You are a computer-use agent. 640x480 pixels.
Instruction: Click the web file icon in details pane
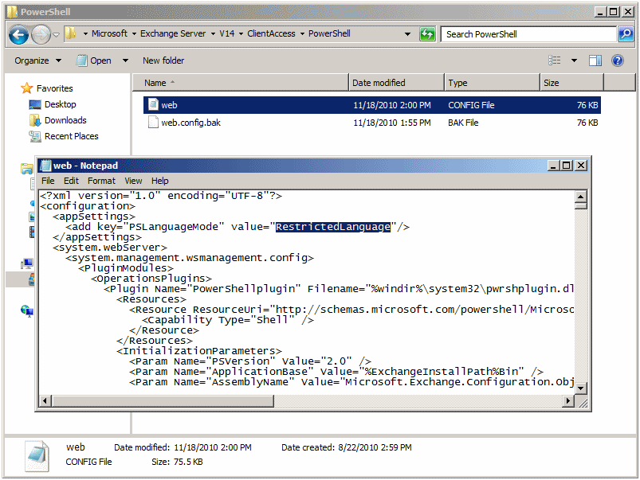[37, 455]
